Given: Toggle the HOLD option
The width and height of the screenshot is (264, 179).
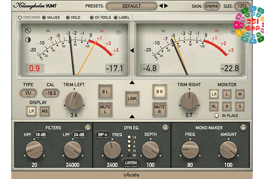Looking at the screenshot, I should click(73, 17).
